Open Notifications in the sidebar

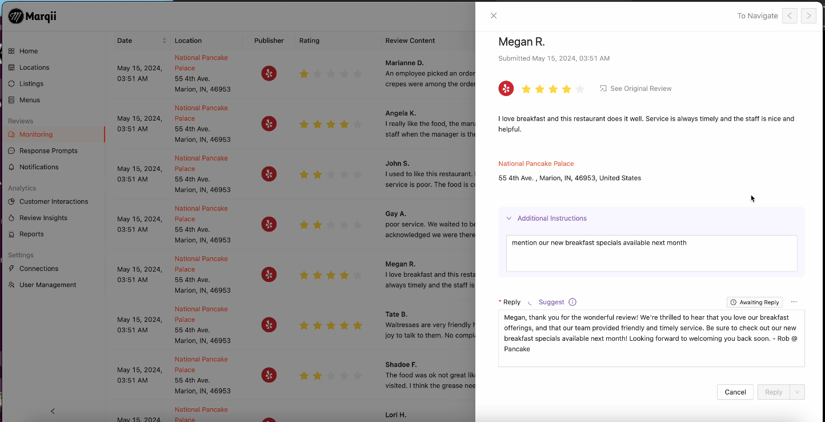39,167
